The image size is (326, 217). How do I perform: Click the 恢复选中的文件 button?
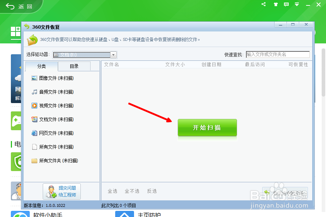pyautogui.click(x=285, y=193)
